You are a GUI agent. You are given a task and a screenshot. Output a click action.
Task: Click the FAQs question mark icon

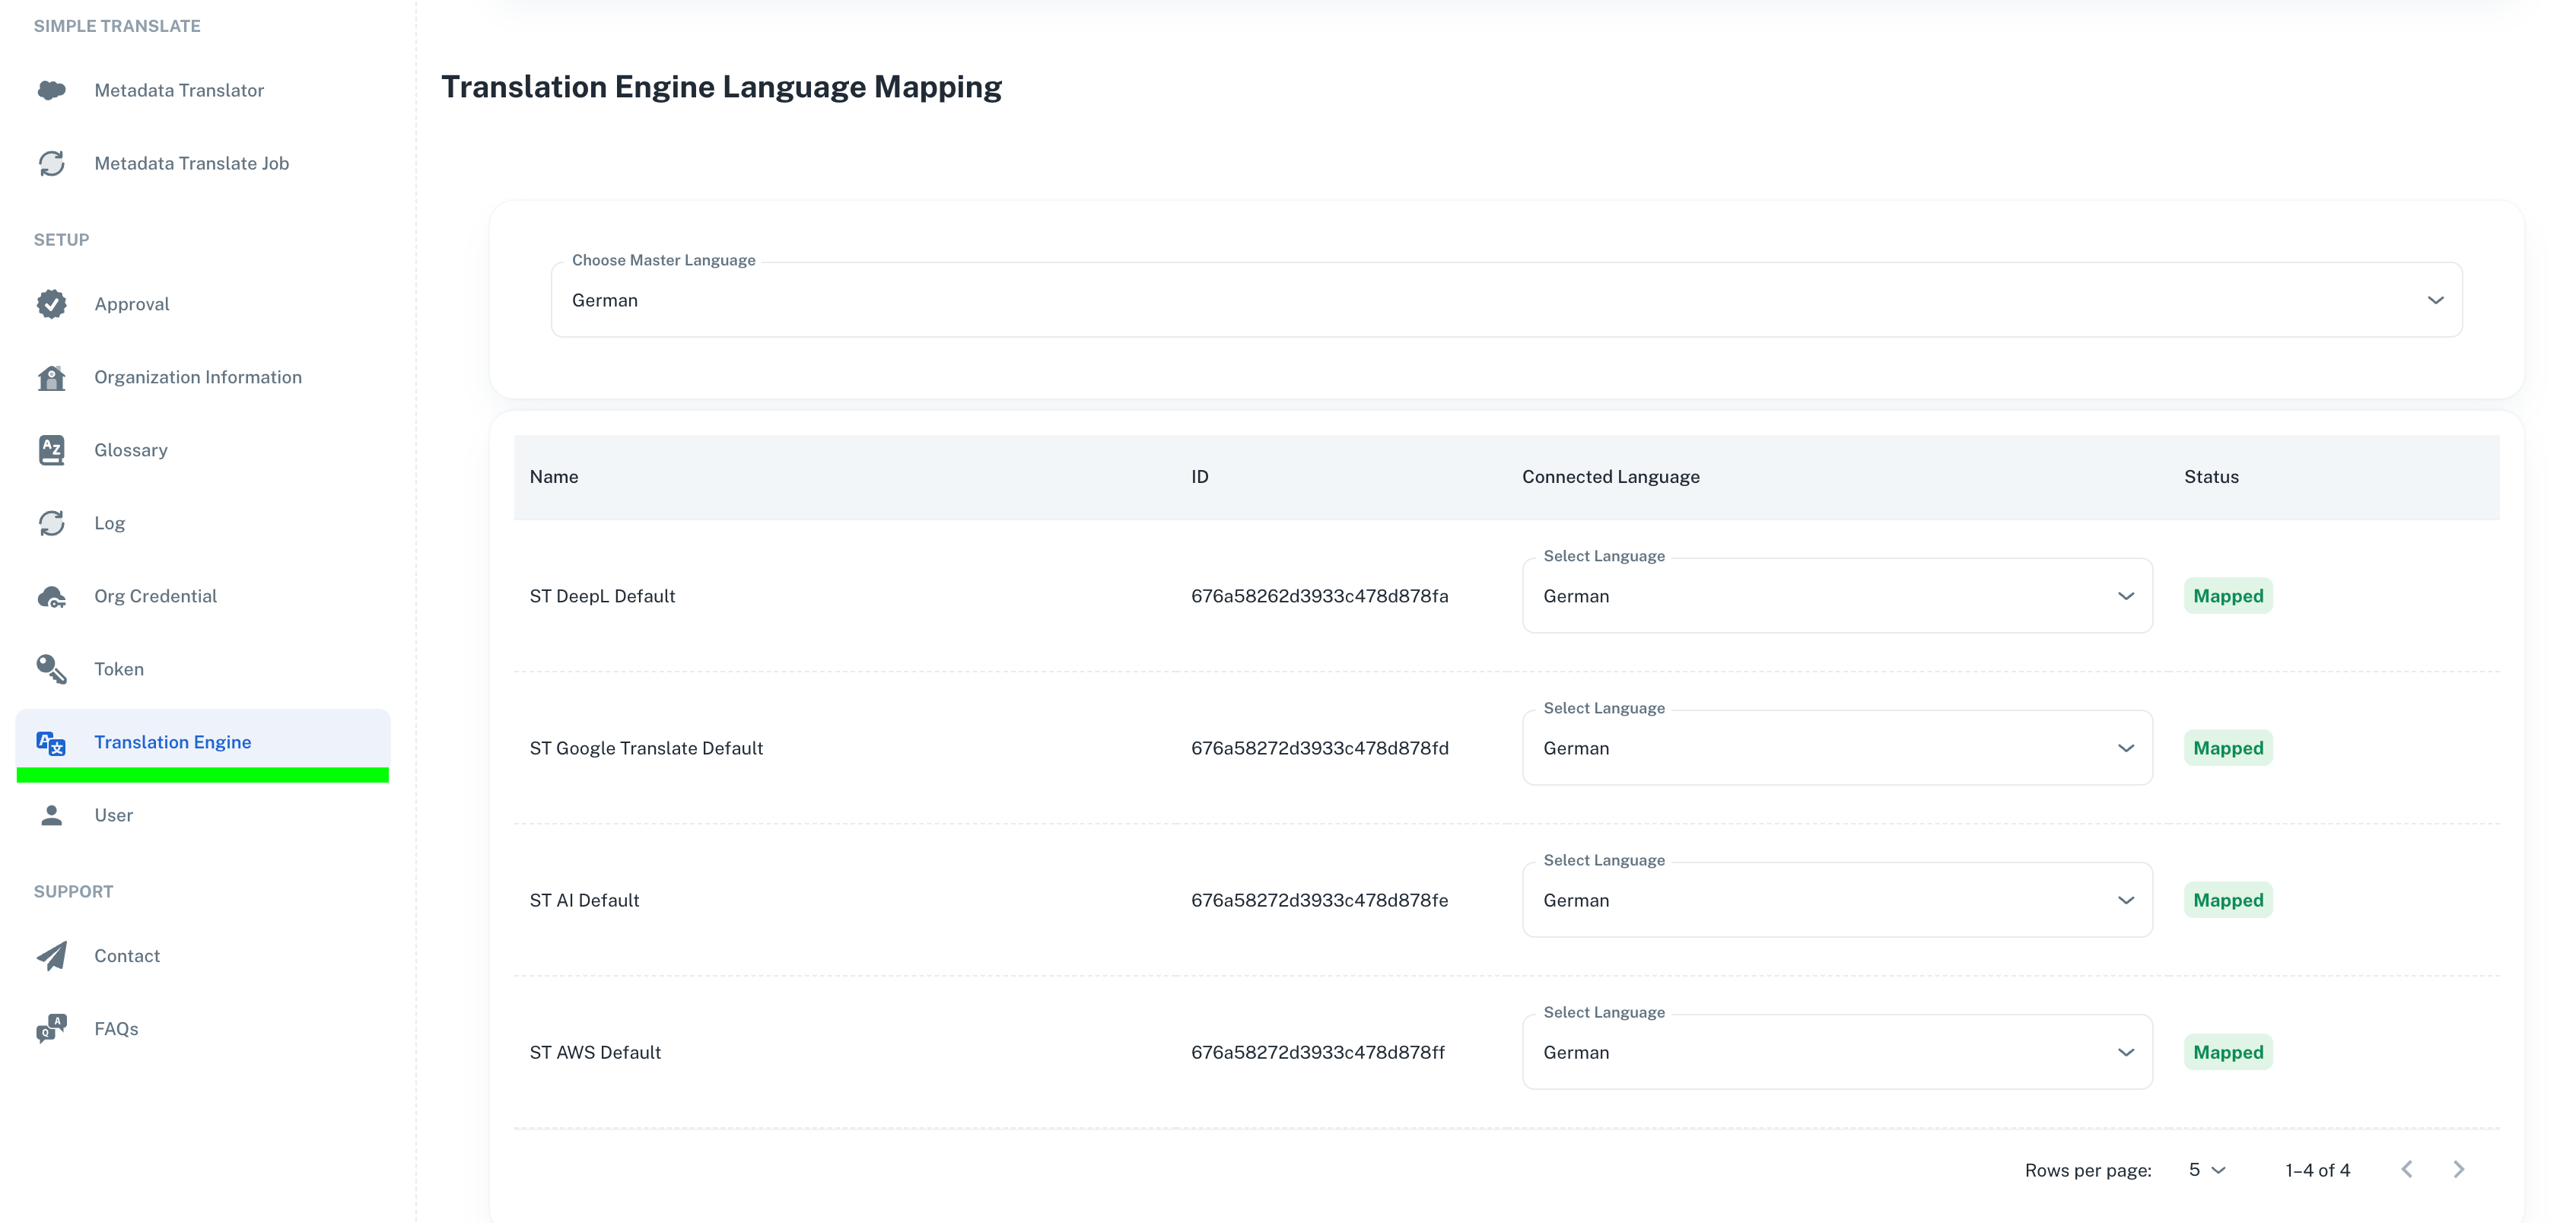click(x=51, y=1028)
